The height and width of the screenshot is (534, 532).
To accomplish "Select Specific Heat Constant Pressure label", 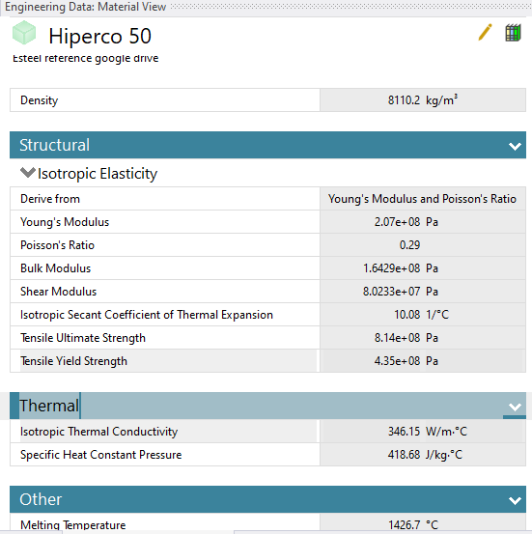I will click(x=100, y=455).
